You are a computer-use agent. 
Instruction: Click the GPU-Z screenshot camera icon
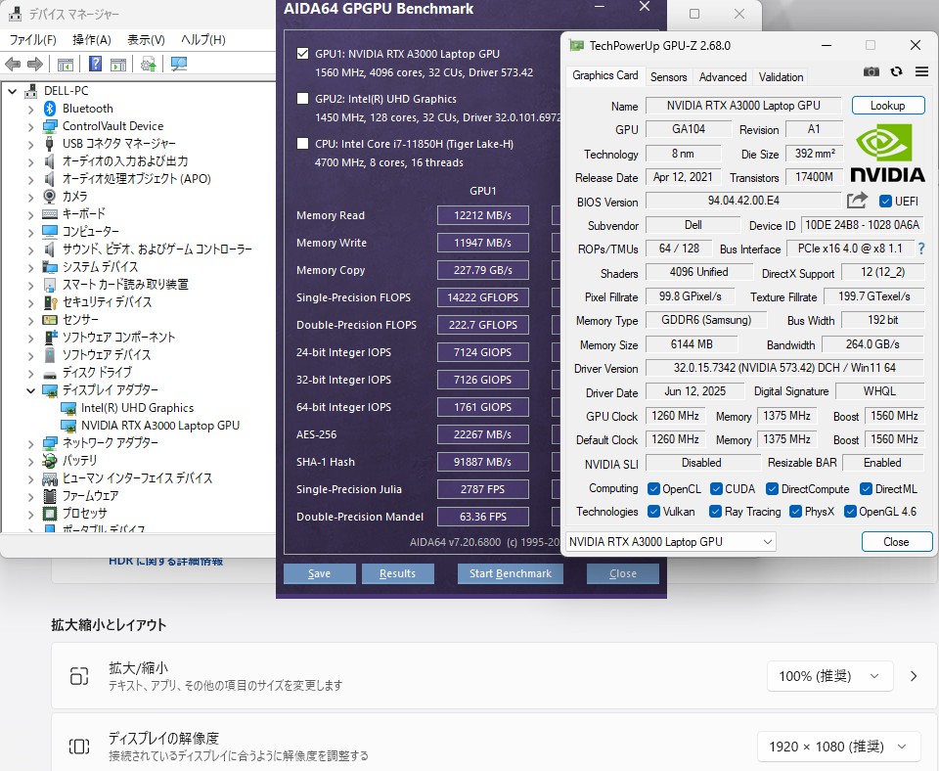click(872, 71)
